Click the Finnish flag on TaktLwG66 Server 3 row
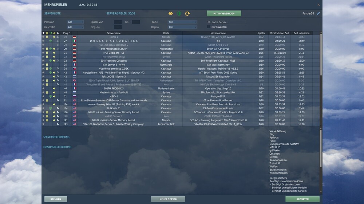Image resolution: width=364 pixels, height=204 pixels. point(74,77)
